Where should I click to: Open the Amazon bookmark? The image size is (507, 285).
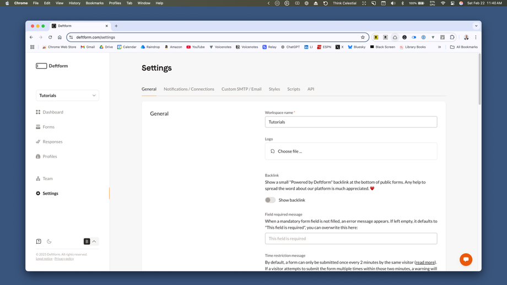(x=173, y=47)
